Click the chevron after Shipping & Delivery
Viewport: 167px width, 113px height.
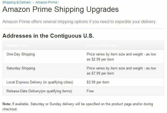pyautogui.click(x=33, y=2)
